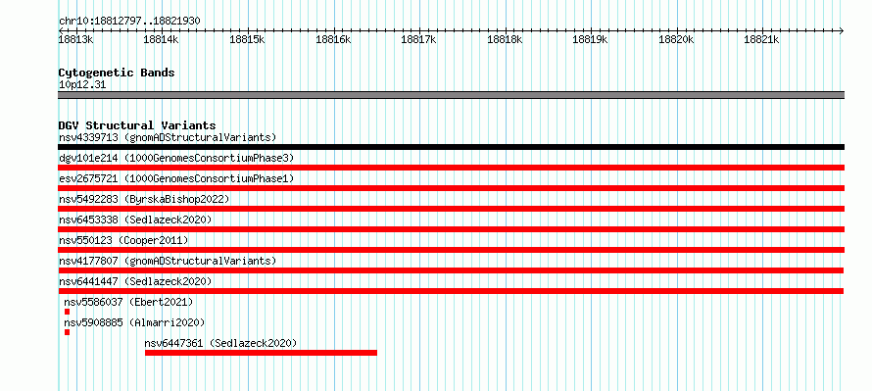Click the 18814k ruler tick label
Image resolution: width=872 pixels, height=391 pixels.
click(x=162, y=39)
